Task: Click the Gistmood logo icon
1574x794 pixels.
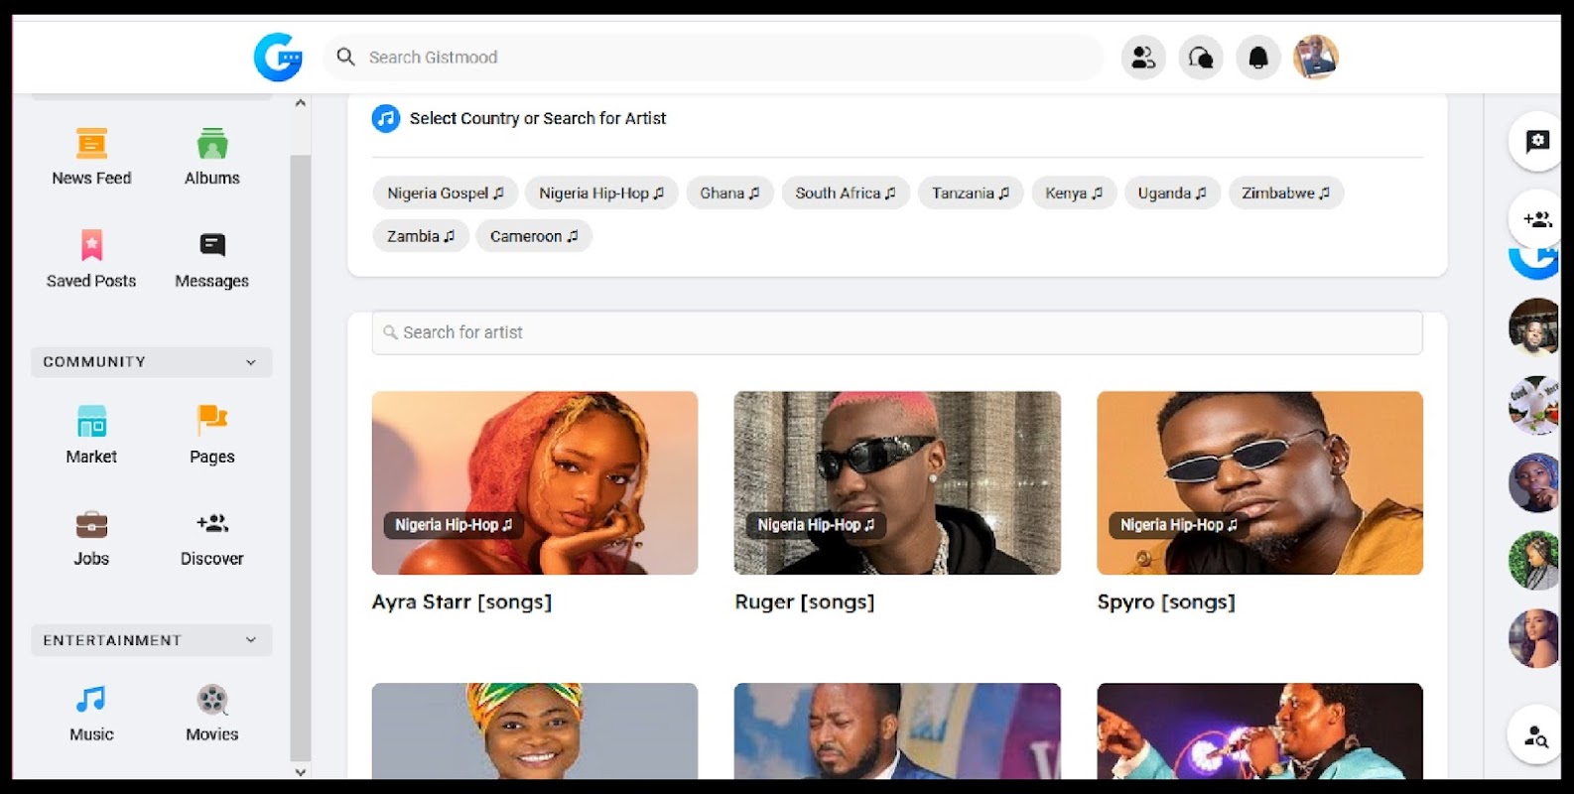Action: [278, 58]
